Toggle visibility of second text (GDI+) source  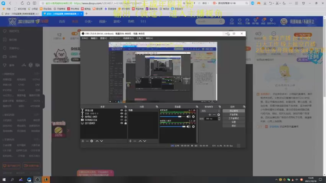121,113
